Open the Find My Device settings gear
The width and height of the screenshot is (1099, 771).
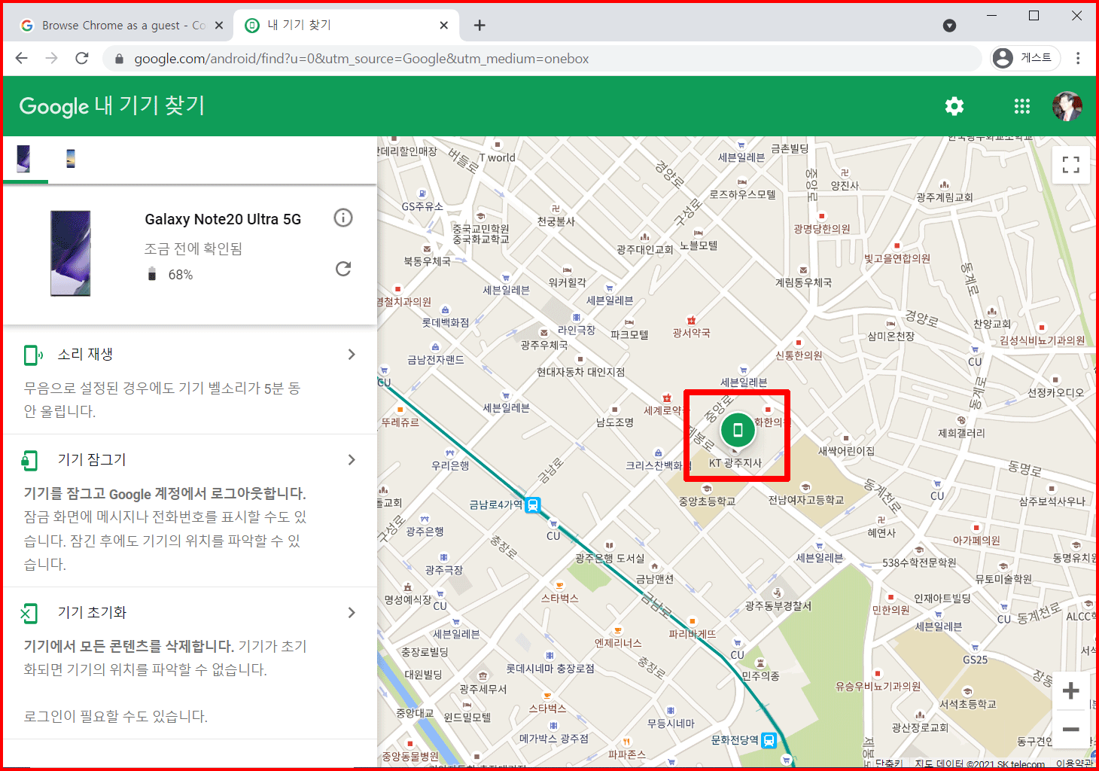click(954, 106)
